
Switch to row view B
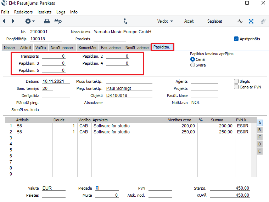[260, 130]
